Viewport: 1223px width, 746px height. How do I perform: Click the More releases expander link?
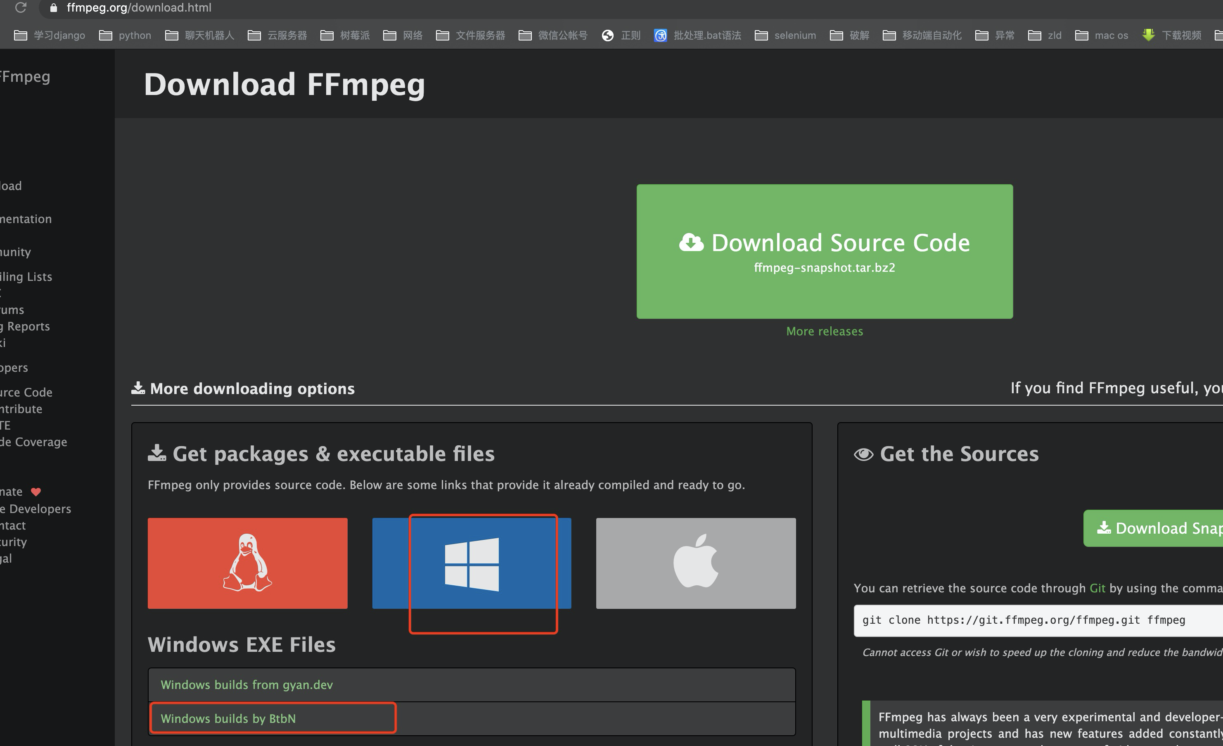click(824, 330)
